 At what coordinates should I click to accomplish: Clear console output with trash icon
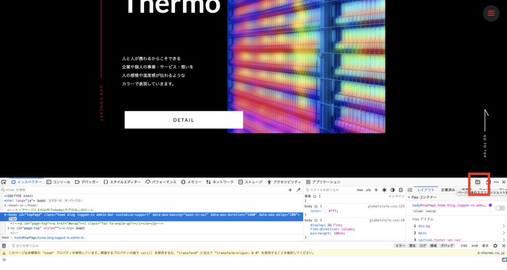[x=4, y=246]
